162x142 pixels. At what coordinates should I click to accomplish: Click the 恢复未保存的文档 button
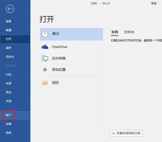point(126,133)
